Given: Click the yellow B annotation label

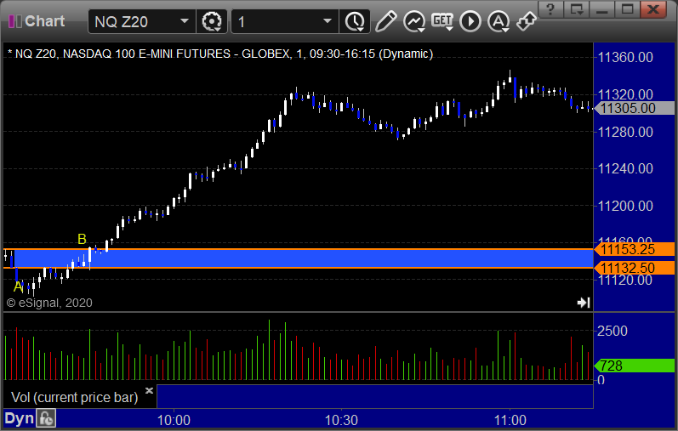Looking at the screenshot, I should click(82, 239).
